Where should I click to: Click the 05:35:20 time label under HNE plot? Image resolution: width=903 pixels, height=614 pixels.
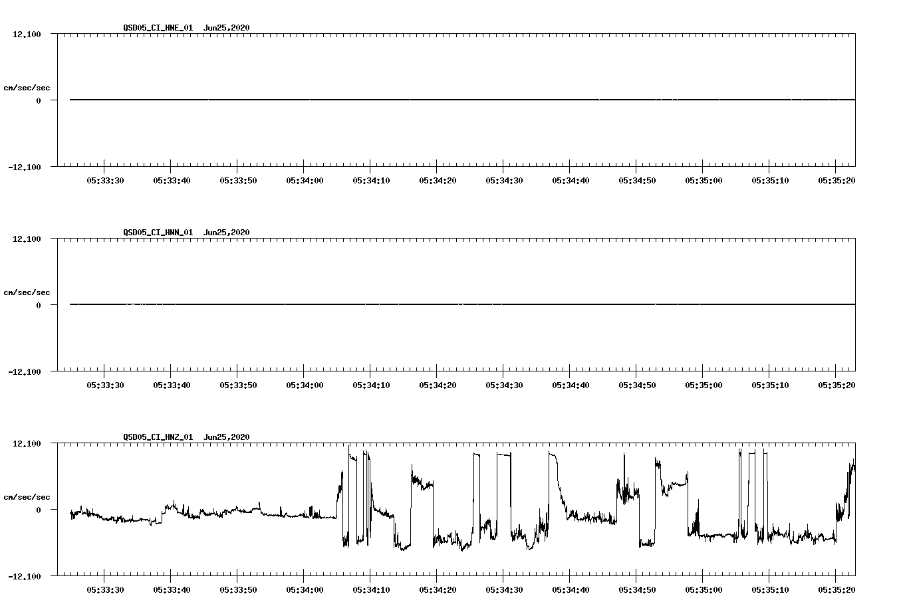pos(837,181)
